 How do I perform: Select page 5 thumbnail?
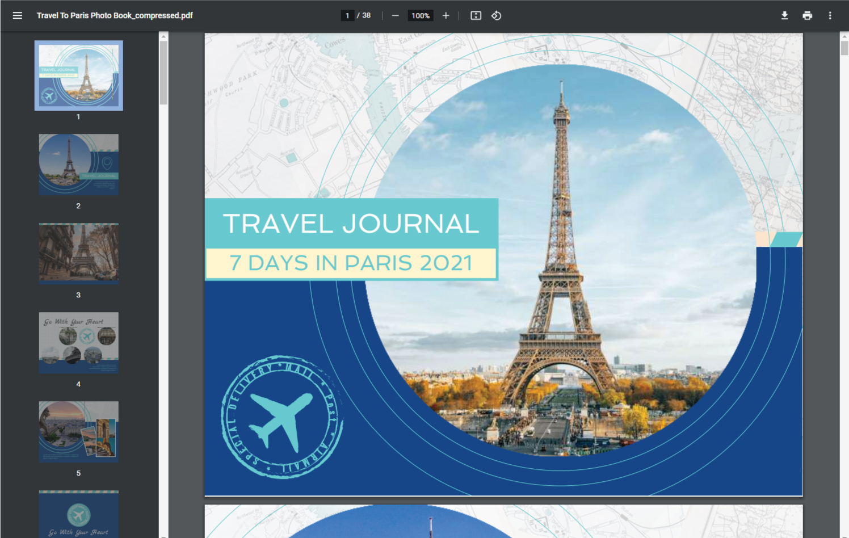pyautogui.click(x=79, y=432)
